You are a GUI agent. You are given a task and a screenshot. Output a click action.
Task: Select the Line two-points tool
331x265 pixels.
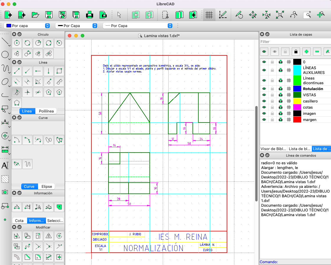(x=17, y=71)
